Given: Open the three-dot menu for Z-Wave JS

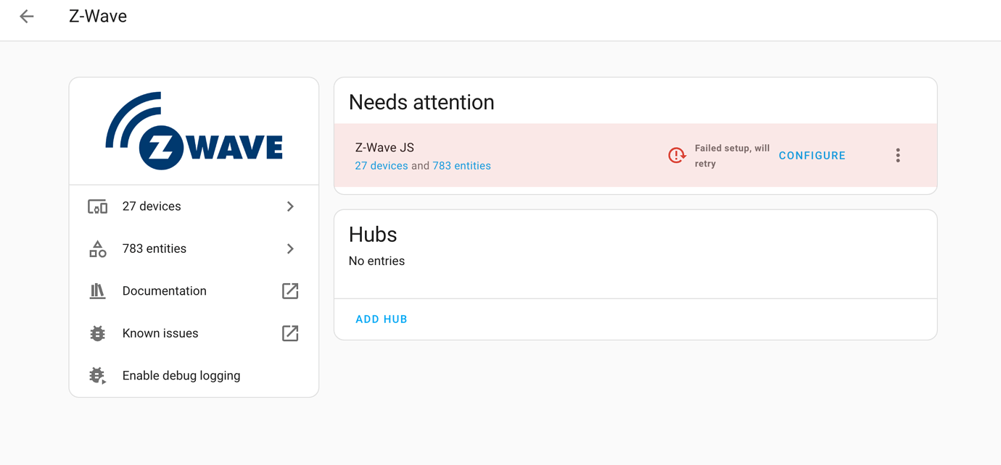Looking at the screenshot, I should (897, 155).
